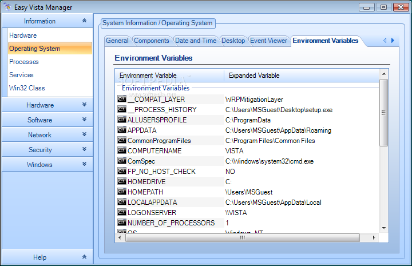Screen dimensions: 412x266
Task: Select the COMPUTERNAME variable name
Action: 154,150
